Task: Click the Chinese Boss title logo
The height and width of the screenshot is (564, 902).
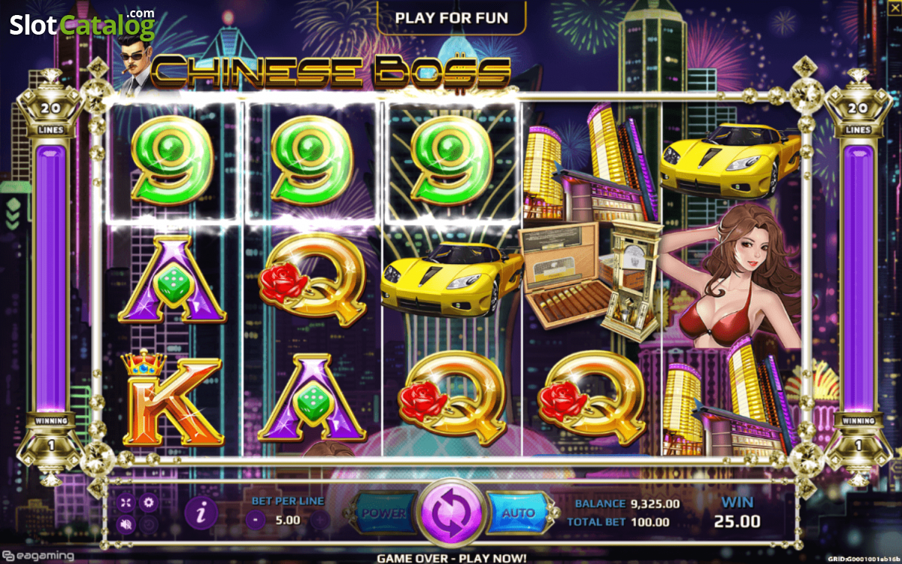Action: tap(331, 72)
